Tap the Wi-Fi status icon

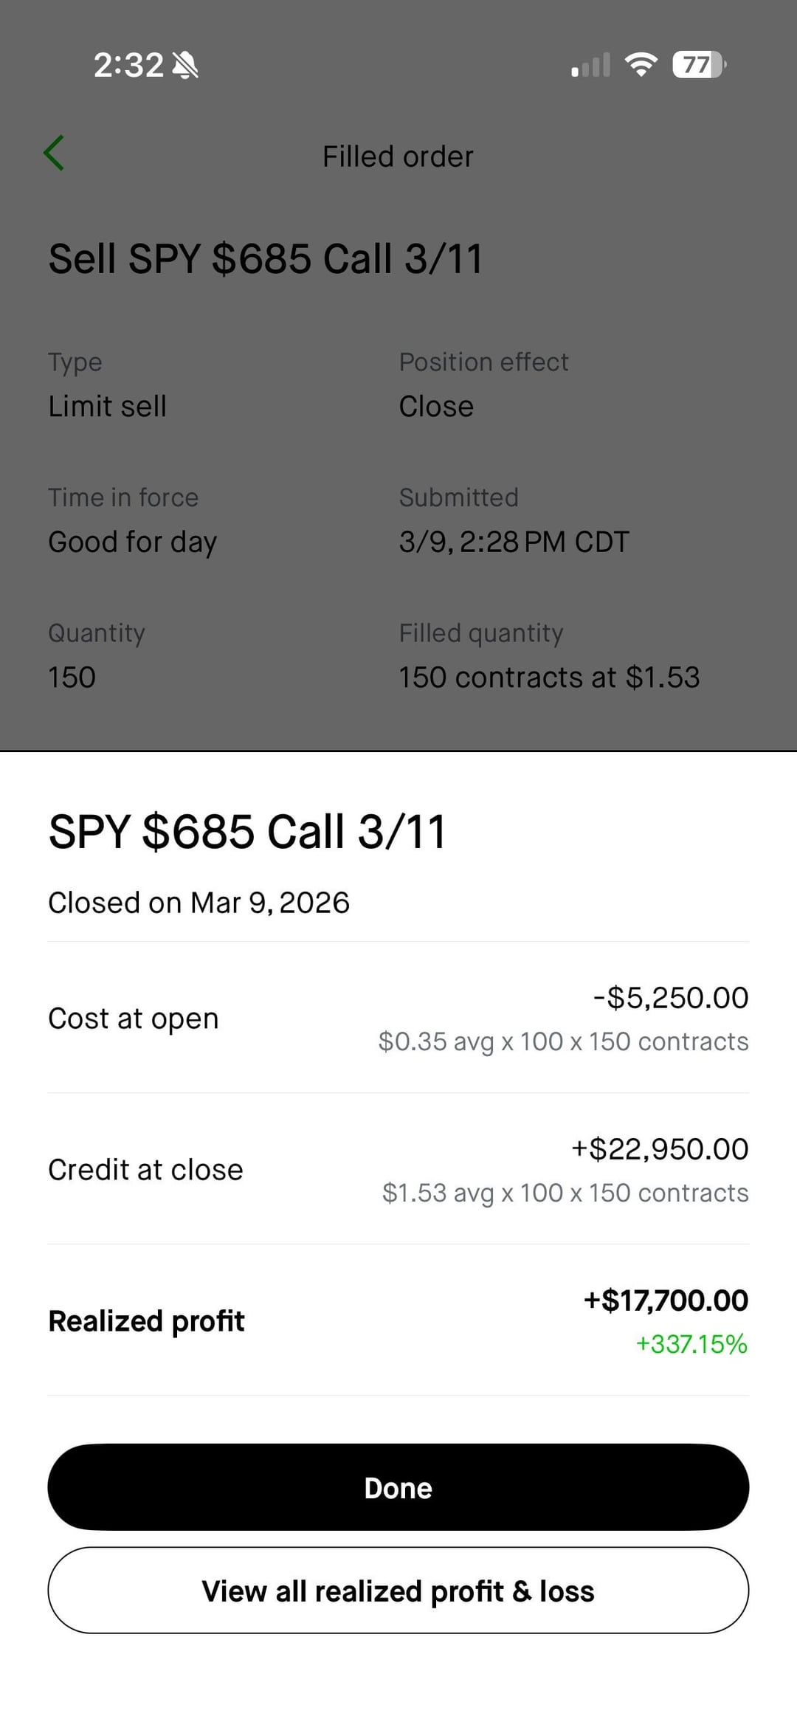point(641,65)
